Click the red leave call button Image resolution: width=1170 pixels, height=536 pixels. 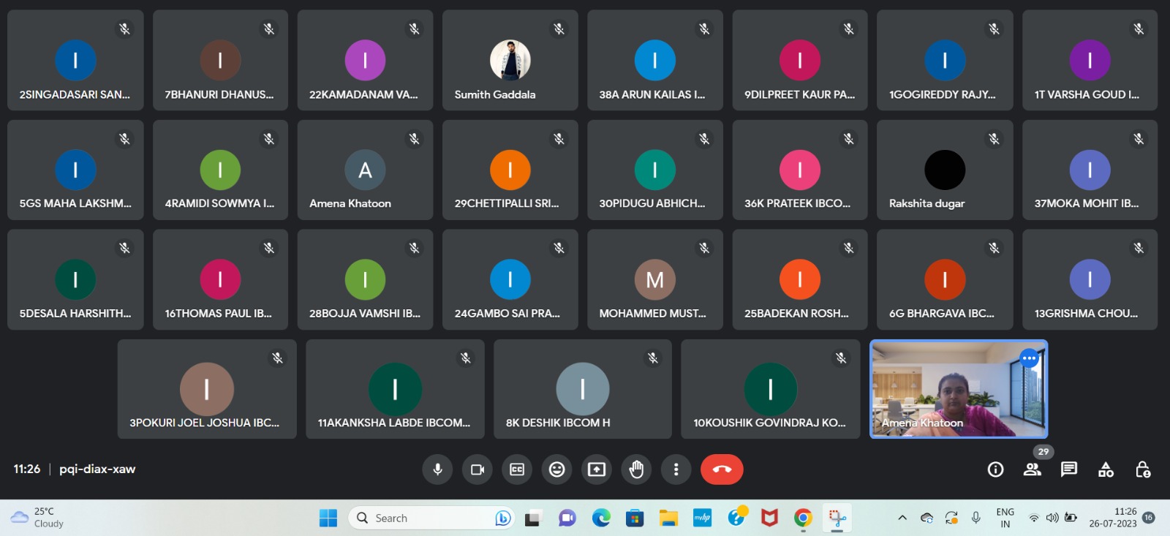point(722,469)
